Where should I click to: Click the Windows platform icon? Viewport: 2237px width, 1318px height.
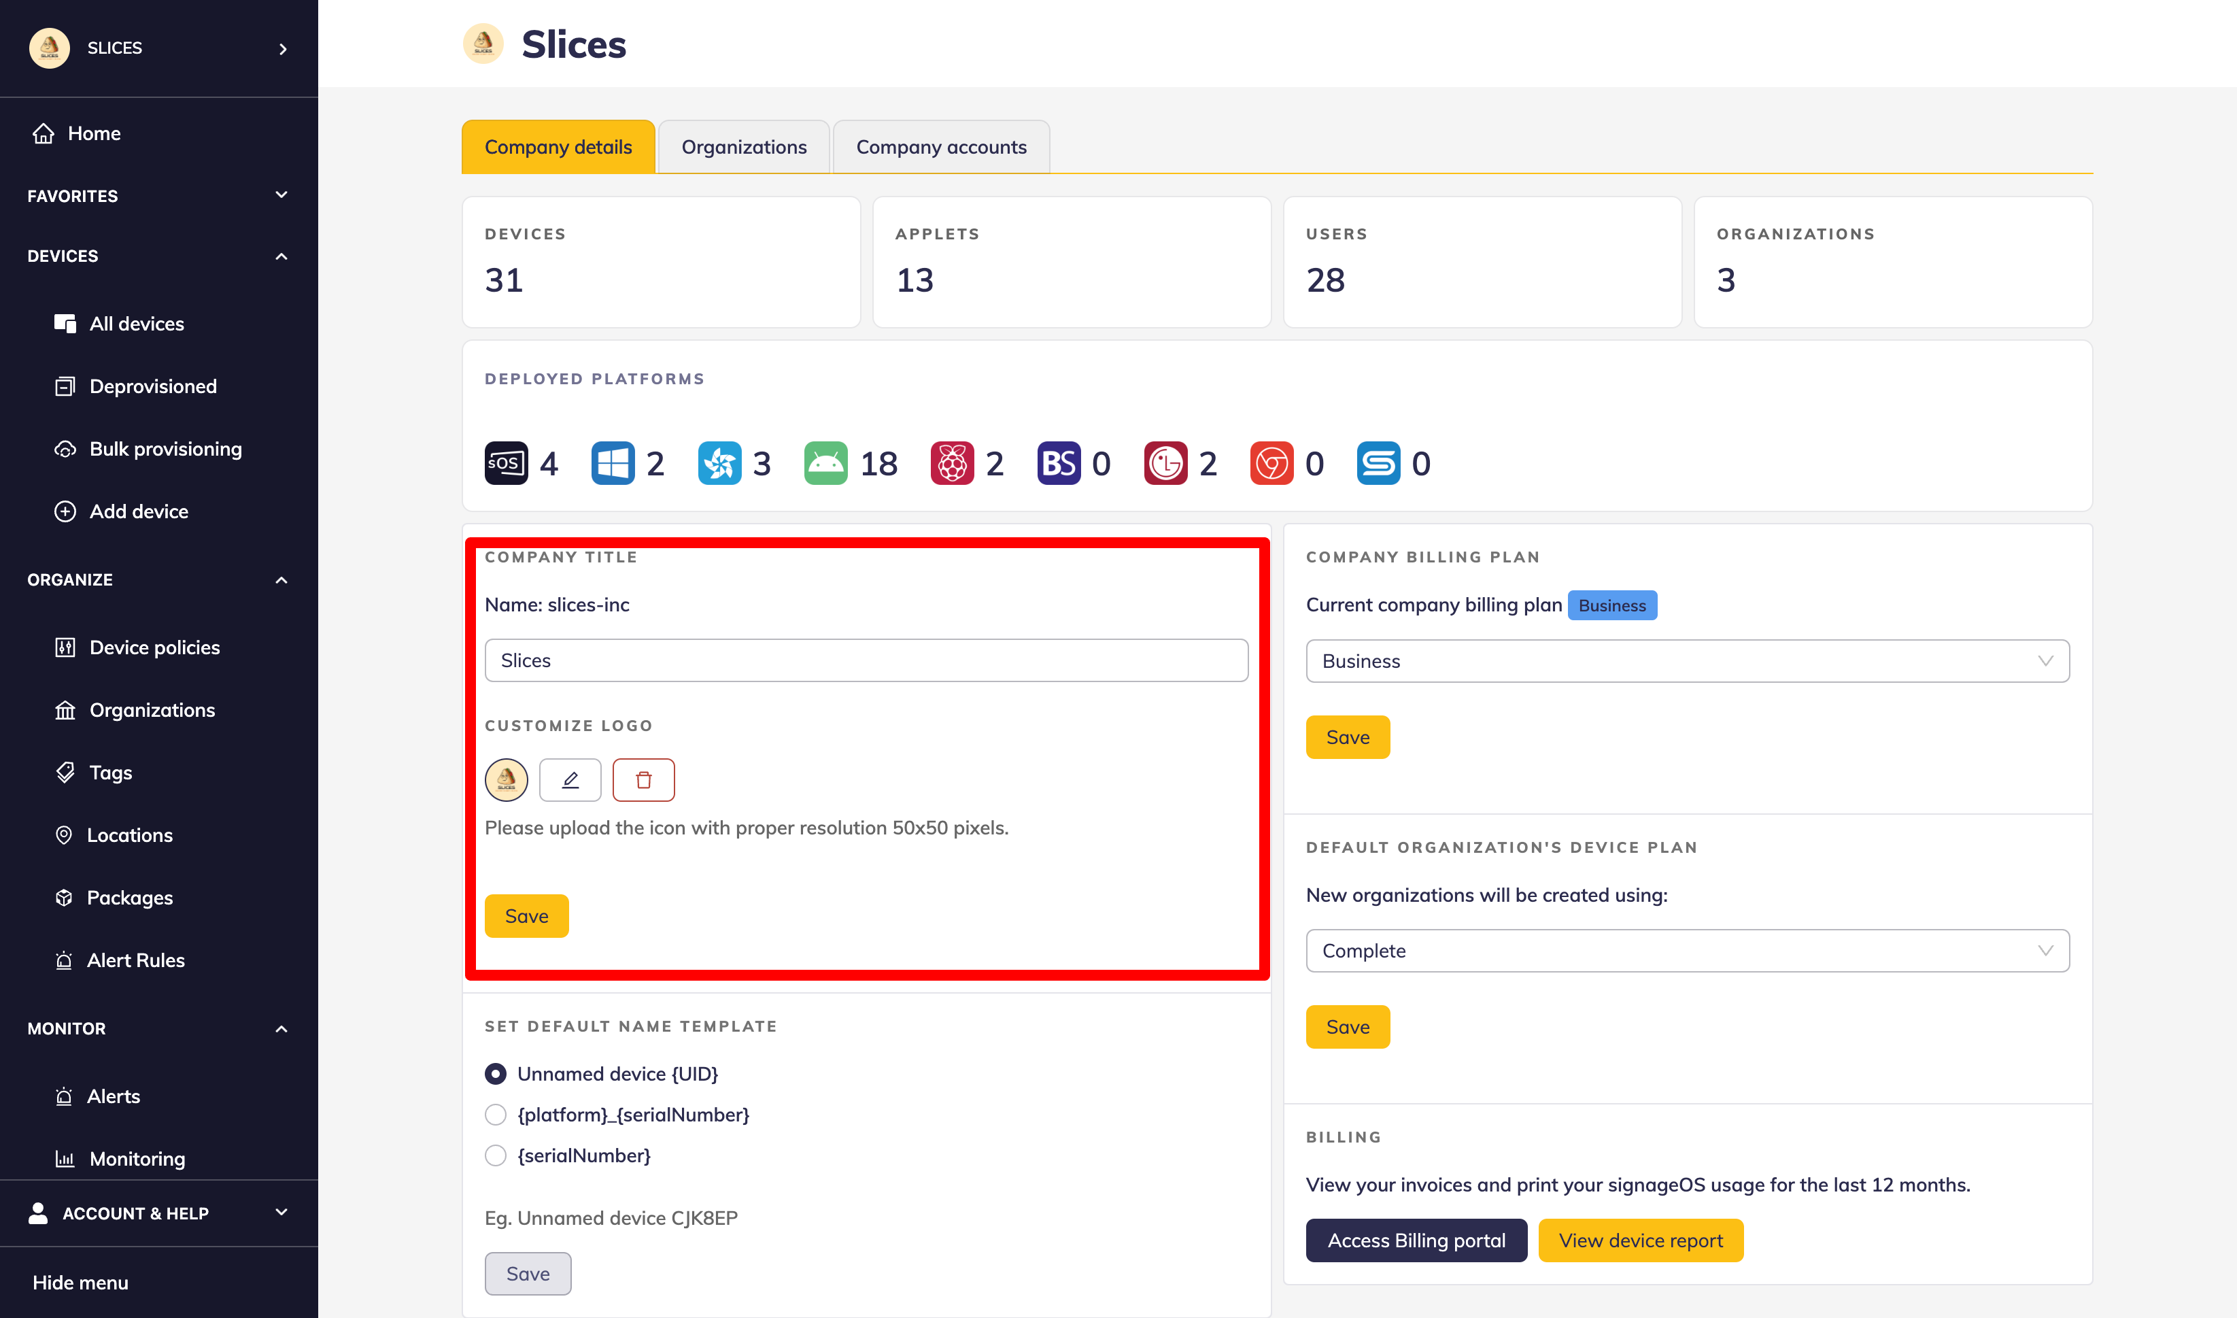click(x=613, y=462)
